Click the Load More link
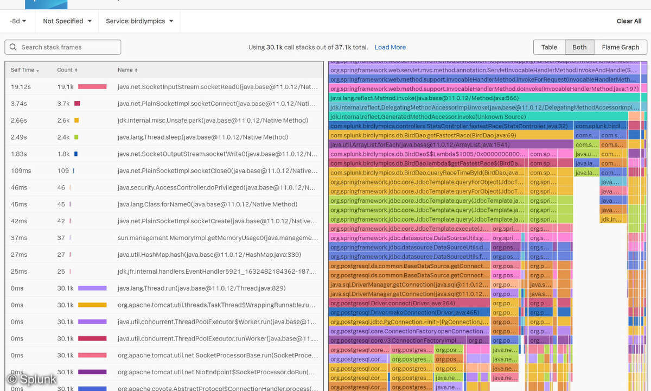Viewport: 651px width, 391px height. coord(390,47)
